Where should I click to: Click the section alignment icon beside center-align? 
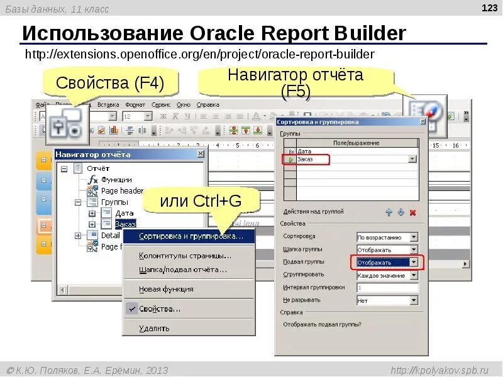[x=142, y=130]
